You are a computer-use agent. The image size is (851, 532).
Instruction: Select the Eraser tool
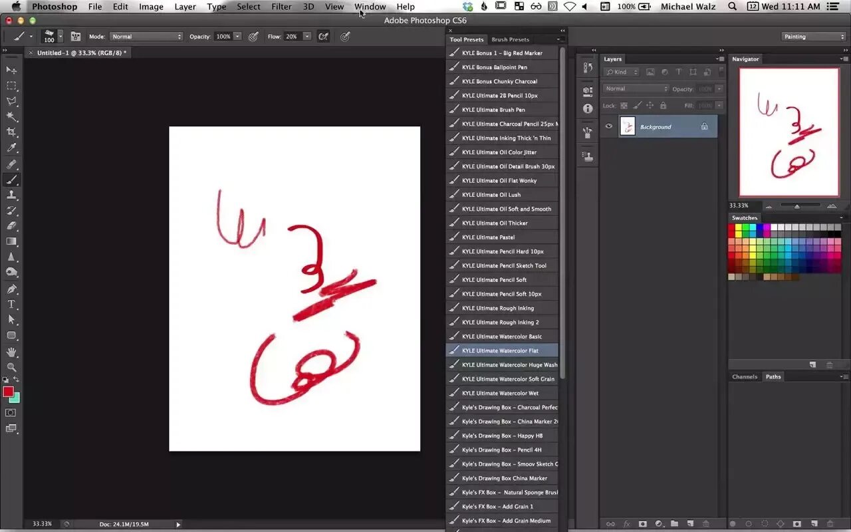tap(11, 226)
